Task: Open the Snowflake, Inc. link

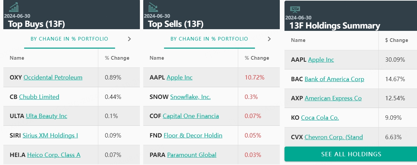Action: click(191, 97)
